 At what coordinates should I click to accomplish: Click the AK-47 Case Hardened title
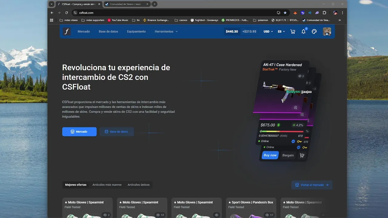point(282,65)
